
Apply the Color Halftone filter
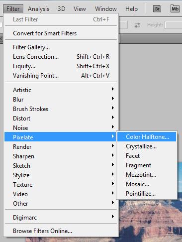[x=147, y=137]
